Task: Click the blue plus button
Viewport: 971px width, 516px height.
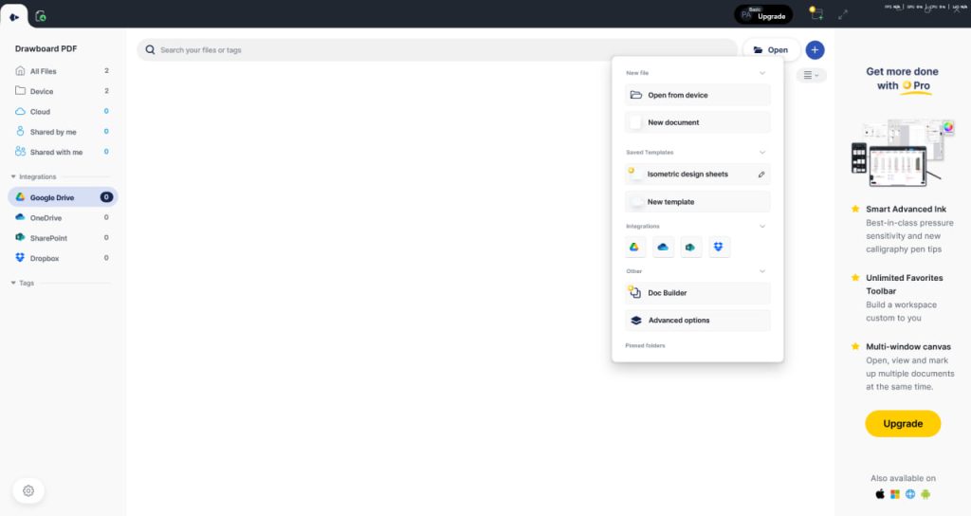Action: [x=815, y=50]
